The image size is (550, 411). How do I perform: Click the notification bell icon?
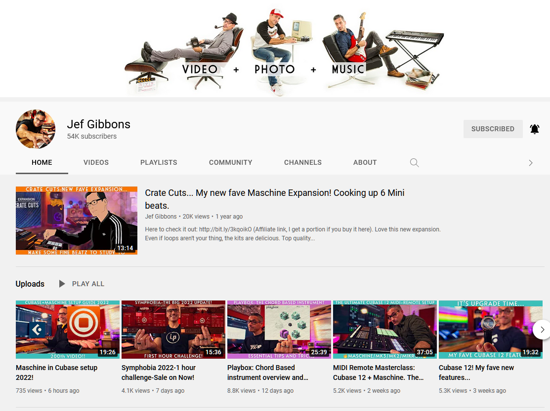534,129
